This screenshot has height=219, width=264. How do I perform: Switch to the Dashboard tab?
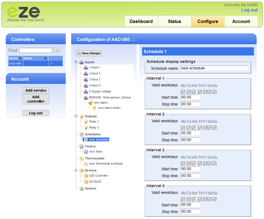coord(141,22)
